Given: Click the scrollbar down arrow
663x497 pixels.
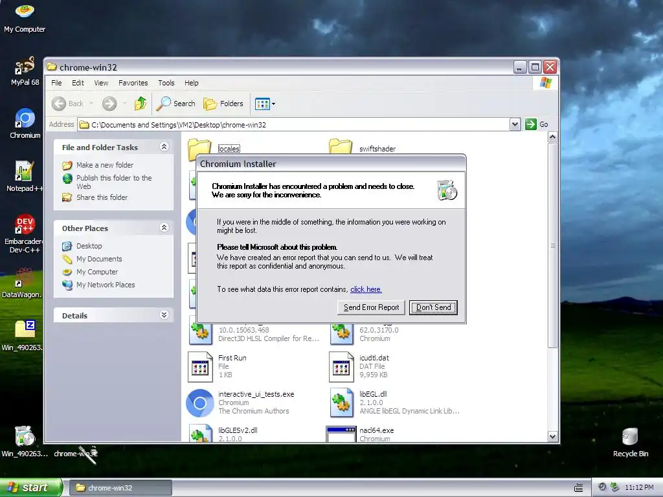Looking at the screenshot, I should point(553,437).
